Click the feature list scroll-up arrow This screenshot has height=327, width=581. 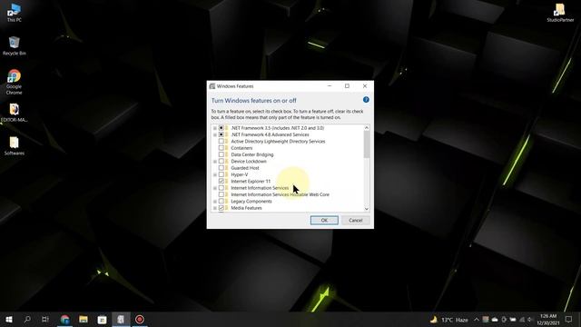(x=367, y=128)
